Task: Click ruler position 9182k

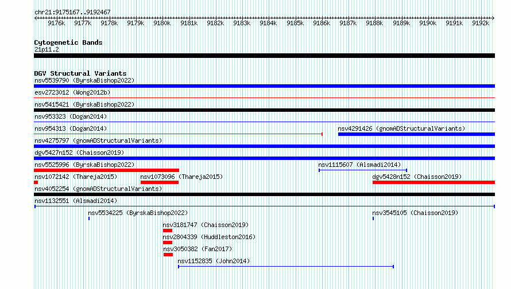Action: (x=215, y=23)
